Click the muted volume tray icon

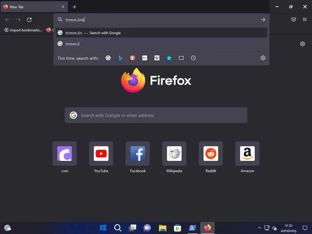click(x=275, y=228)
